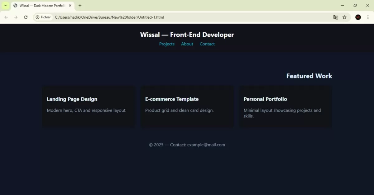
Task: Open the Fichier site info chip
Action: 43,17
